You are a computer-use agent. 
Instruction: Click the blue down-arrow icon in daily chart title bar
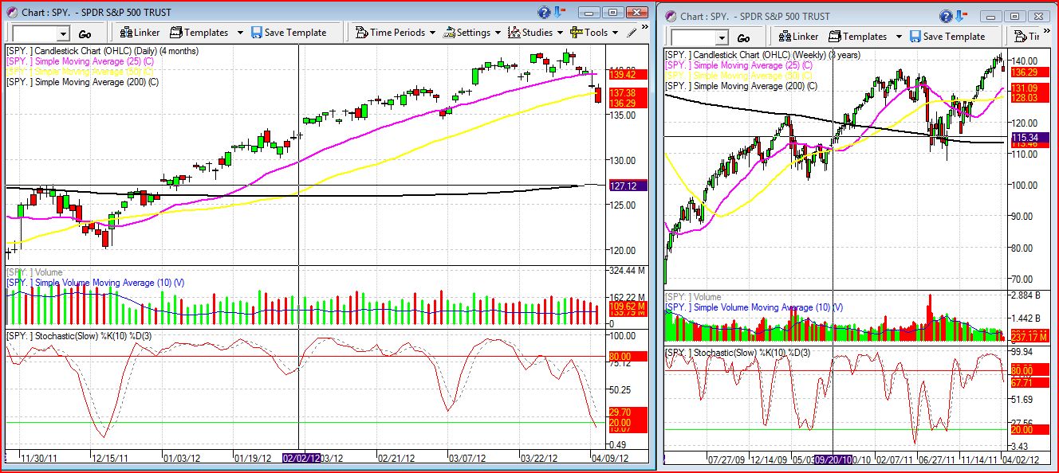pos(559,12)
